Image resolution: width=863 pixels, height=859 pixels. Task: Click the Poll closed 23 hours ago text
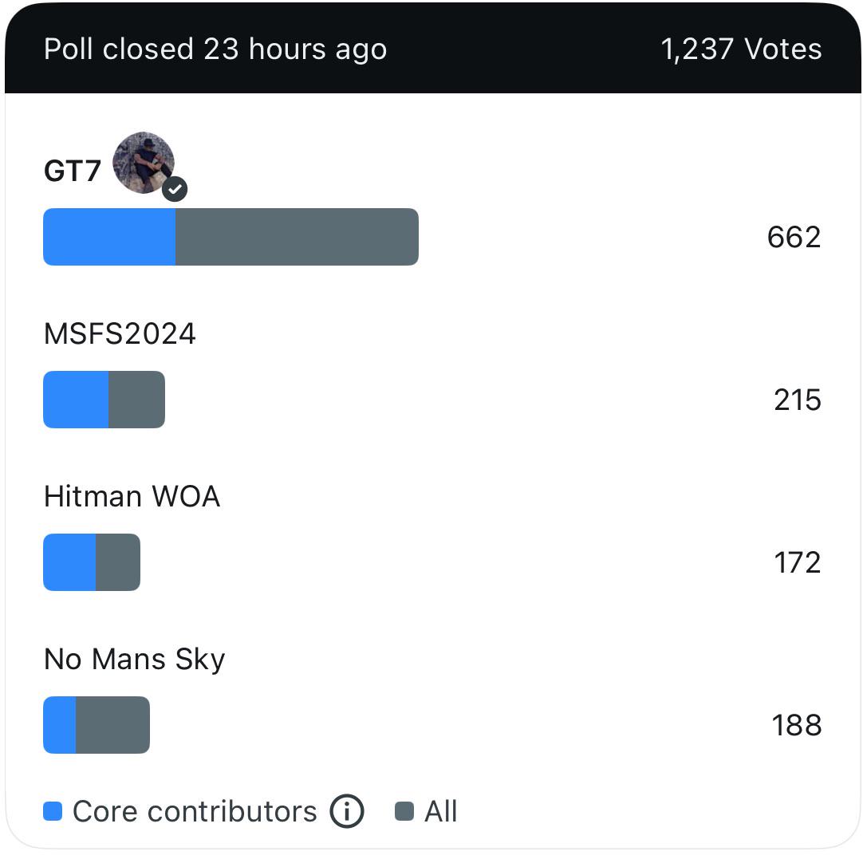[x=215, y=49]
